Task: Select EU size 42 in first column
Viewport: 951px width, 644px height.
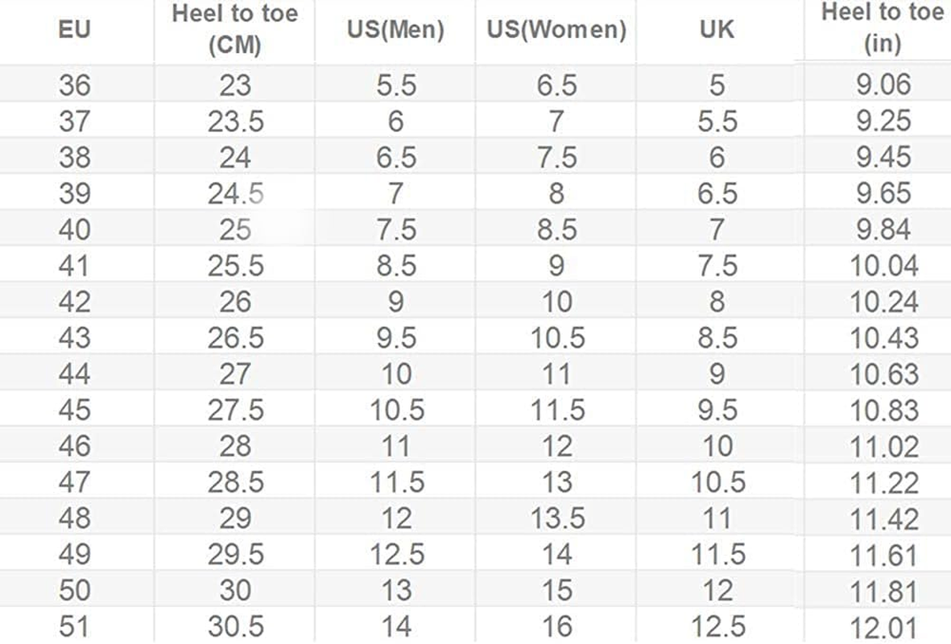Action: [75, 303]
